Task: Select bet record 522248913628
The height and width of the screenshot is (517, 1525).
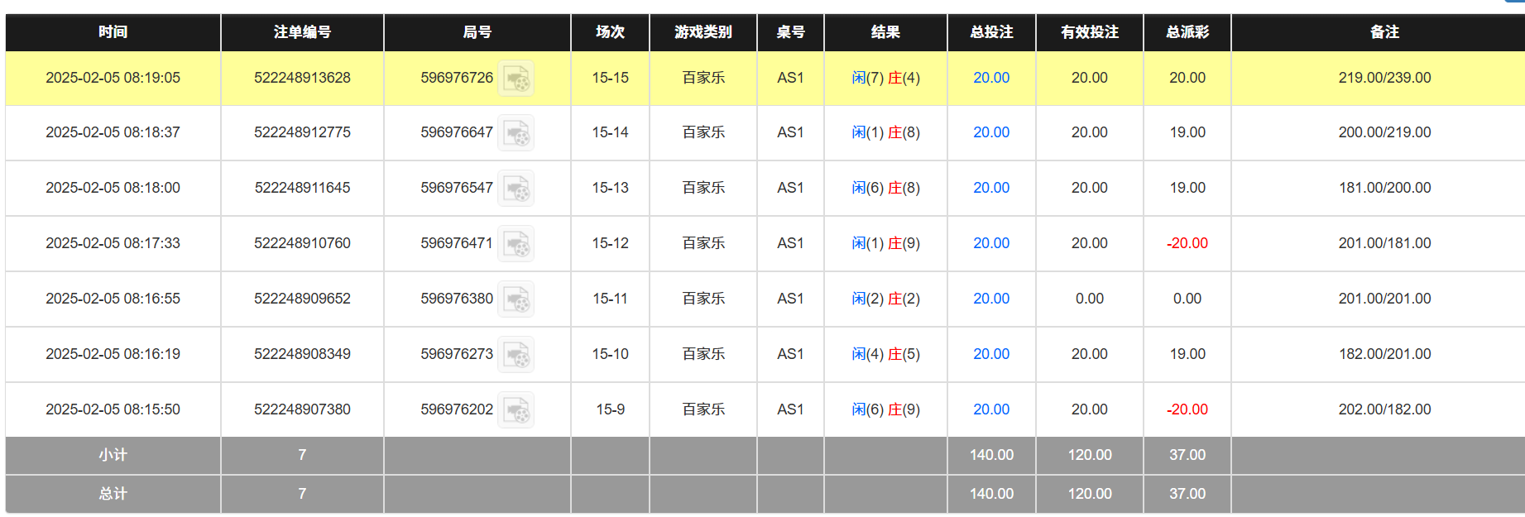Action: pyautogui.click(x=302, y=78)
